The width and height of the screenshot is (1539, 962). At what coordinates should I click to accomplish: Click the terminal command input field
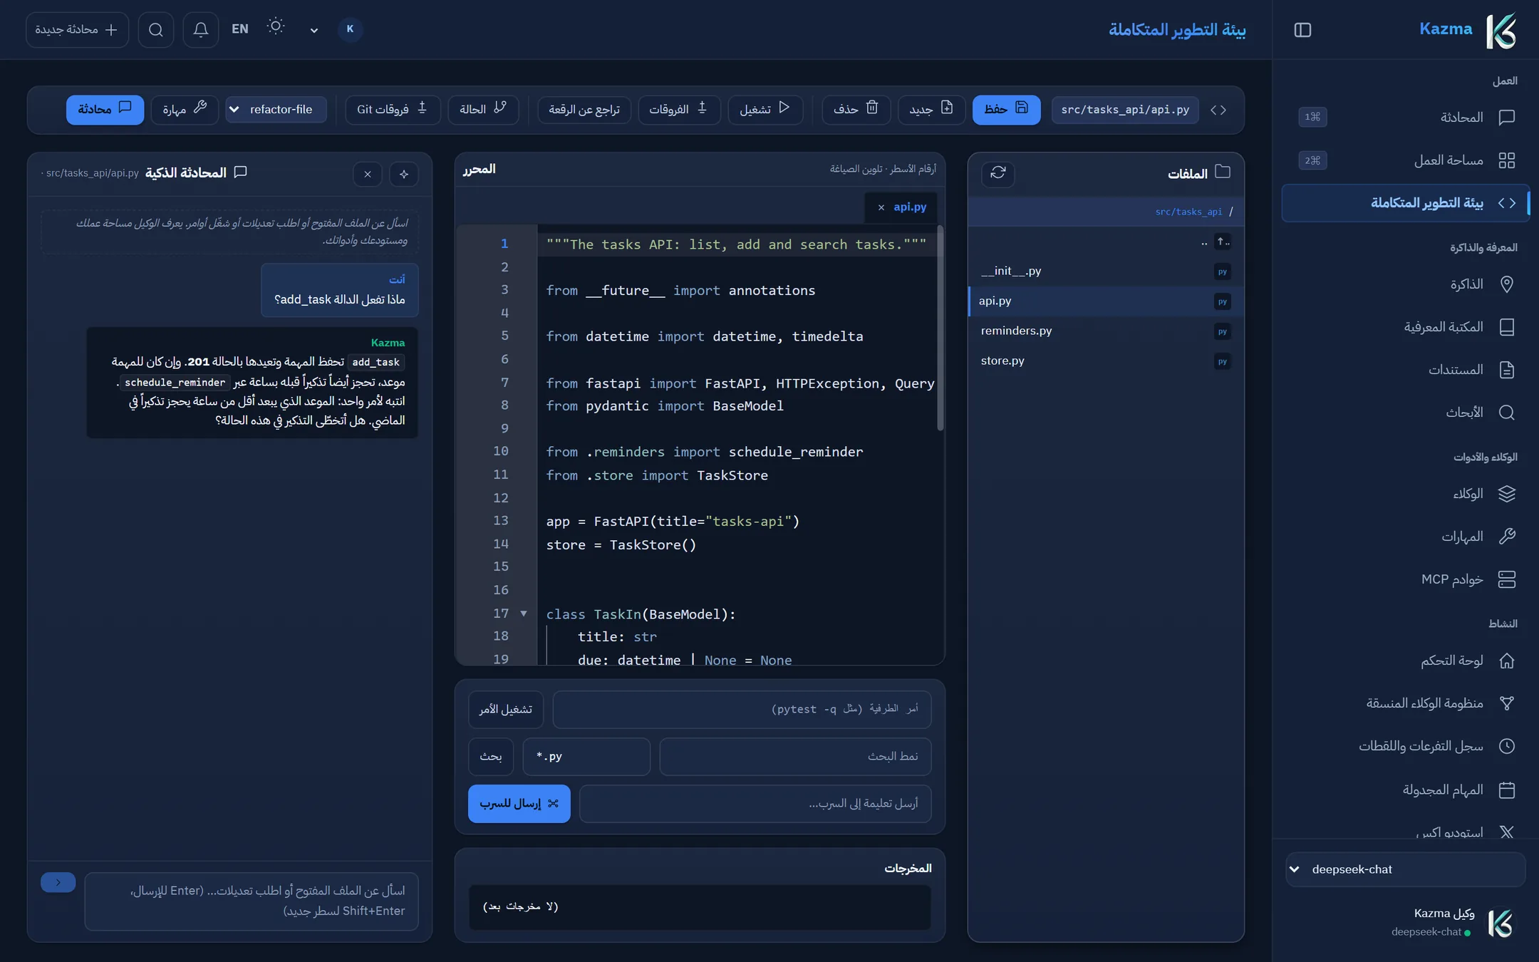[742, 709]
